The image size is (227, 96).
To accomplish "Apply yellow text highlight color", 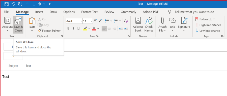I will pyautogui.click(x=85, y=28).
